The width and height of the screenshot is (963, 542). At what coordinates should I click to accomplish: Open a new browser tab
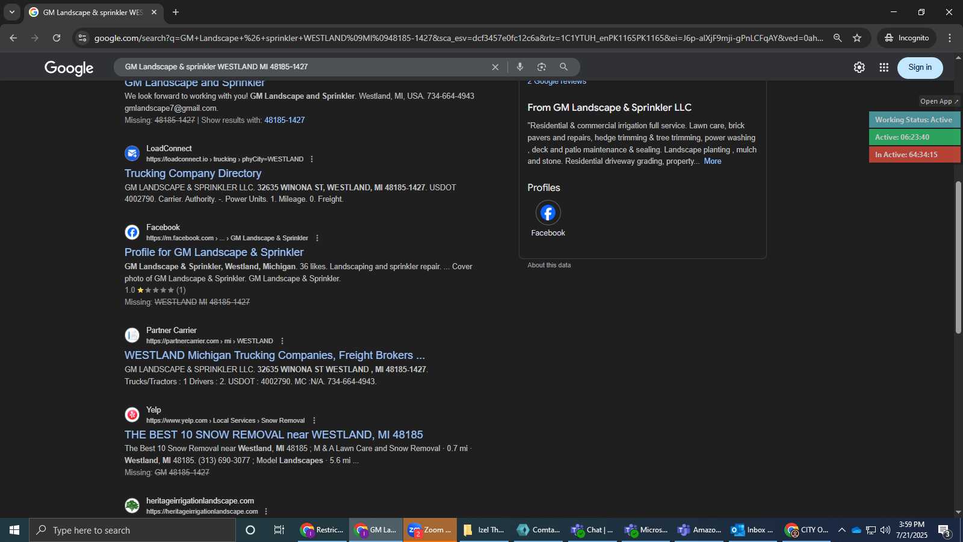176,12
